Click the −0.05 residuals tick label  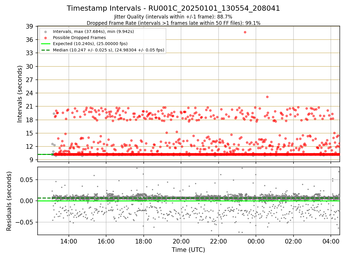24,222
